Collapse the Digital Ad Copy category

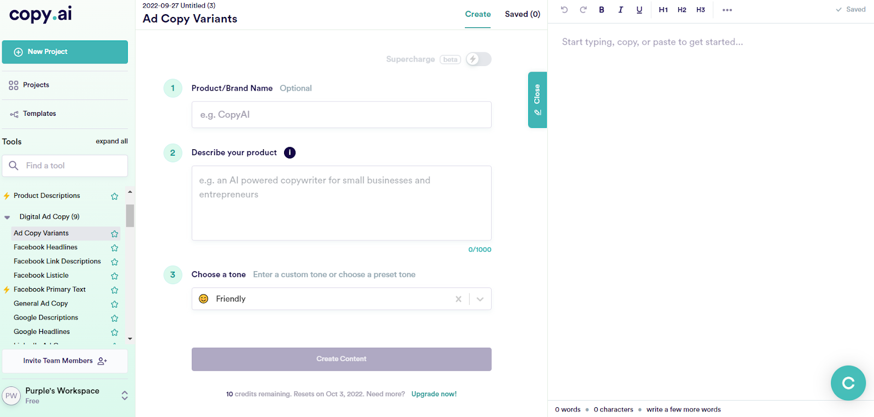coord(7,217)
